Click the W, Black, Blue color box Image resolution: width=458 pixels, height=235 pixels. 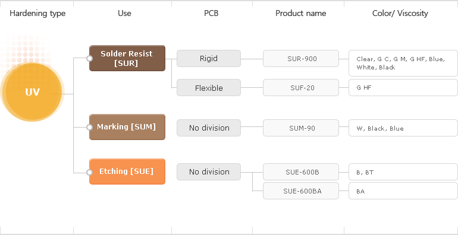[x=403, y=128]
